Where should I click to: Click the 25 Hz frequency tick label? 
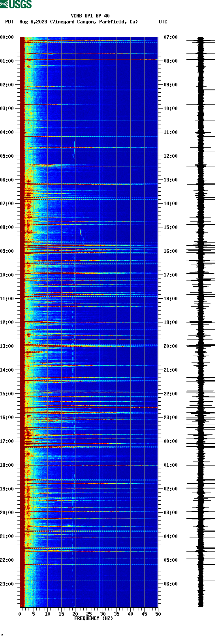pos(89,614)
